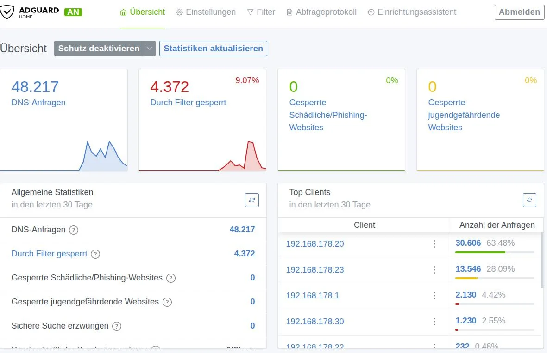Image resolution: width=547 pixels, height=353 pixels.
Task: Click the yellow progress bar for 192.168.178.23
Action: coord(466,278)
